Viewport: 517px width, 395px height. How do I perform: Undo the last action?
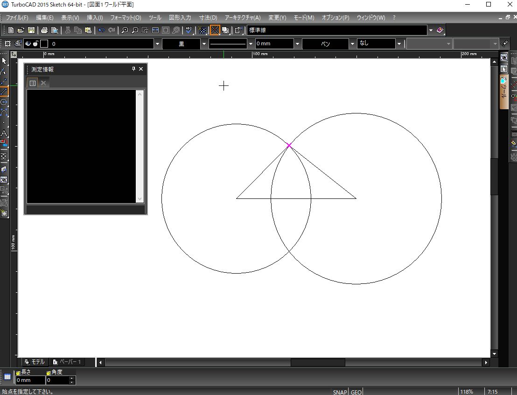(x=102, y=30)
